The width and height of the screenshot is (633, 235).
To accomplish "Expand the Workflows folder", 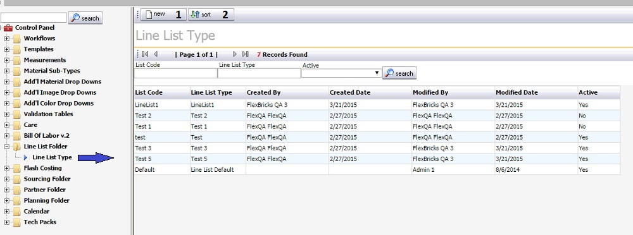I will tap(6, 39).
